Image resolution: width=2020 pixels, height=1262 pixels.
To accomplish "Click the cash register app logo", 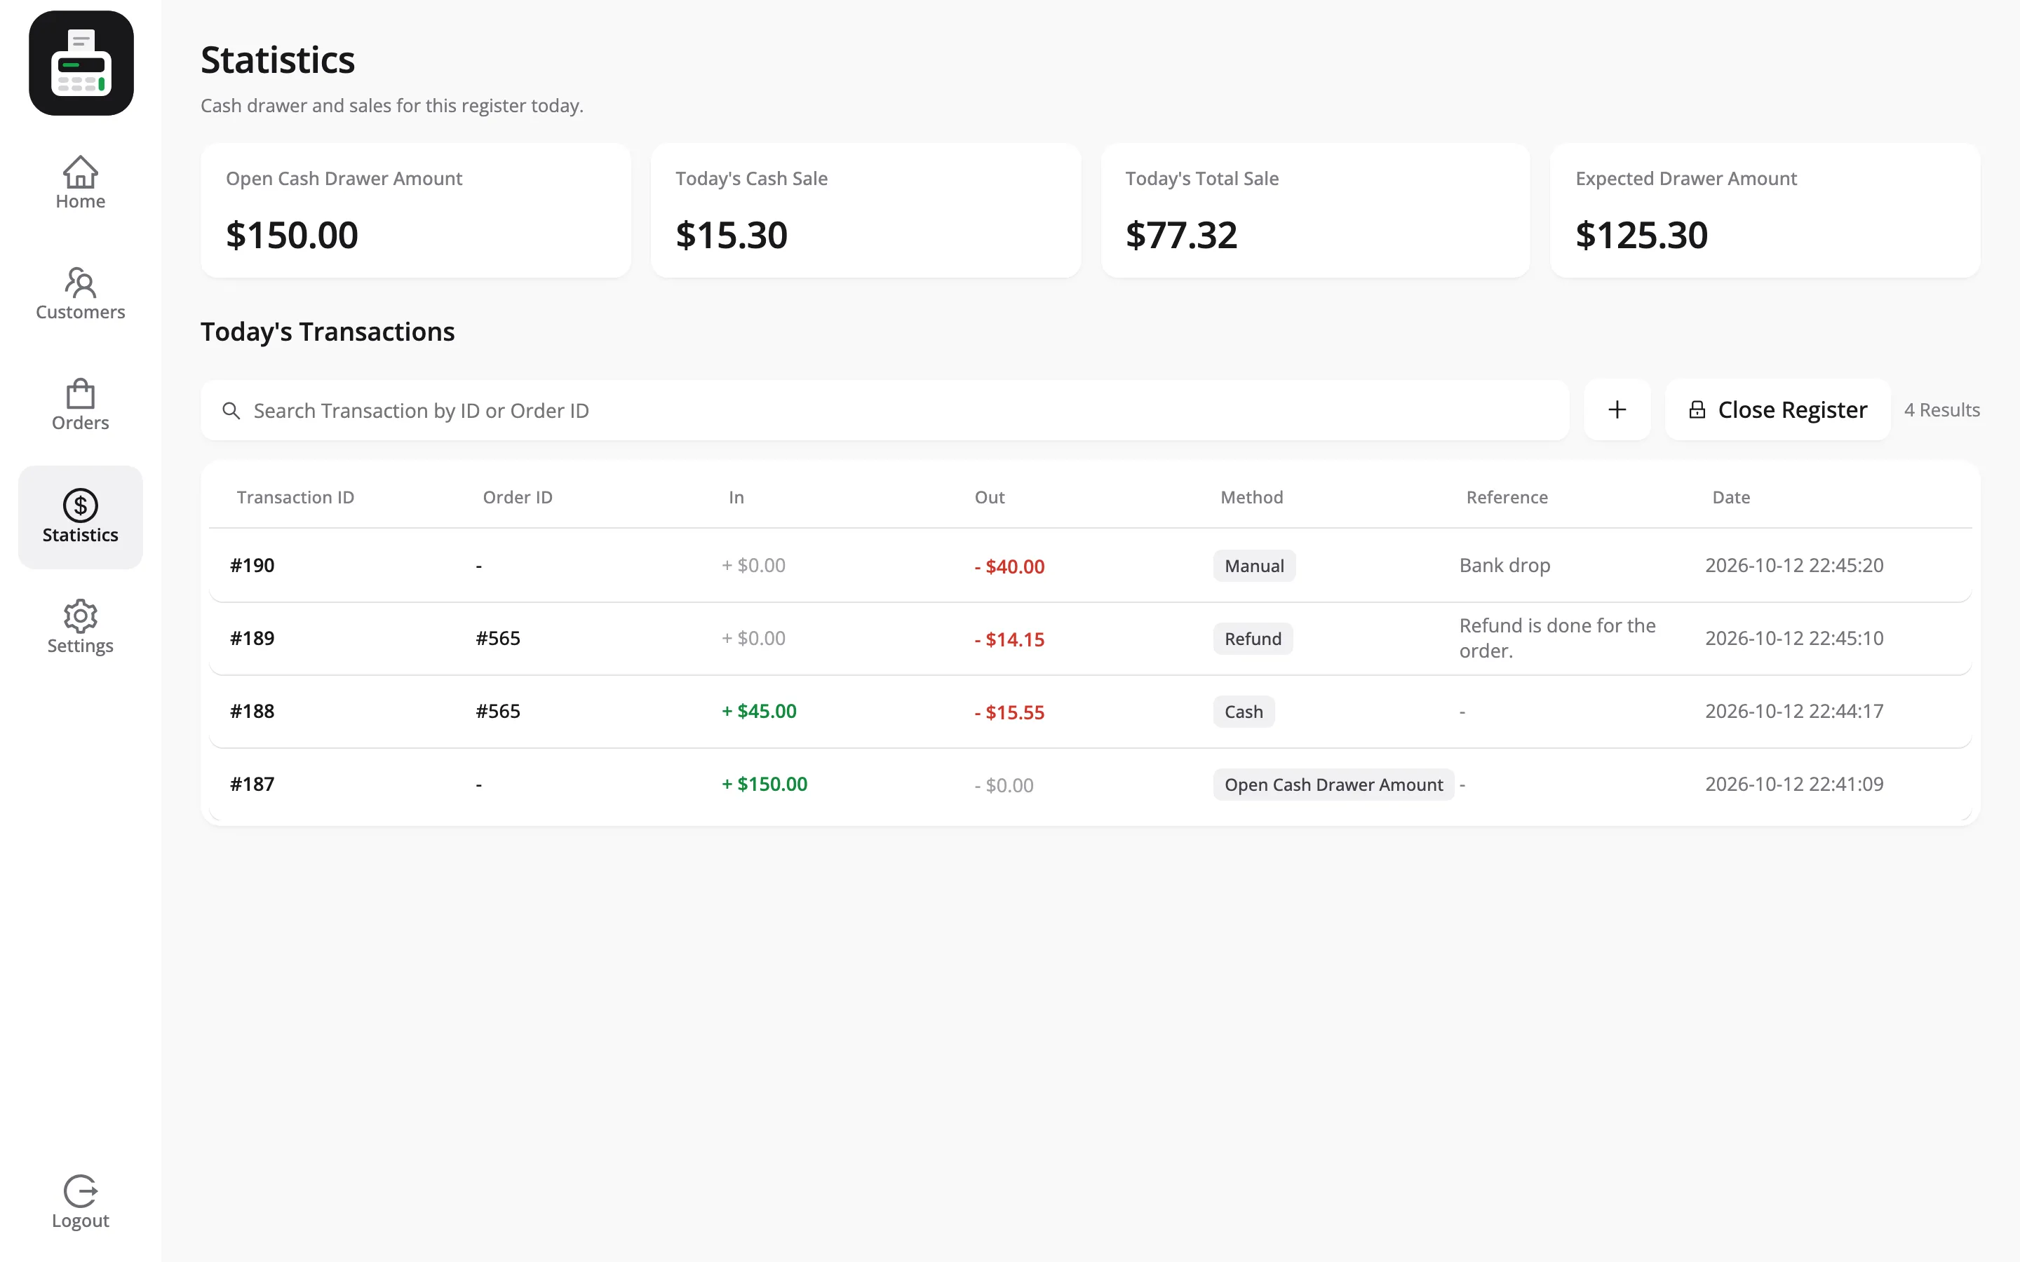I will click(81, 63).
